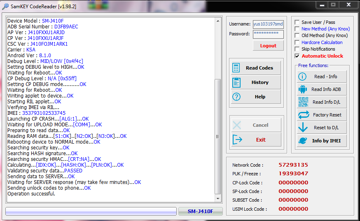Click the Factory Reset button label

point(327,115)
